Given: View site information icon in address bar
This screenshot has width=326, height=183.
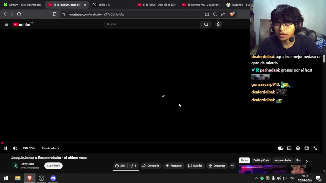Looking at the screenshot, I should click(x=64, y=14).
